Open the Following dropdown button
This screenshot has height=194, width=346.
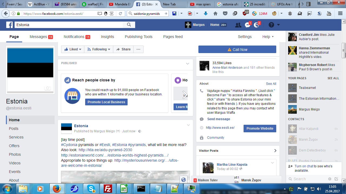click(99, 49)
